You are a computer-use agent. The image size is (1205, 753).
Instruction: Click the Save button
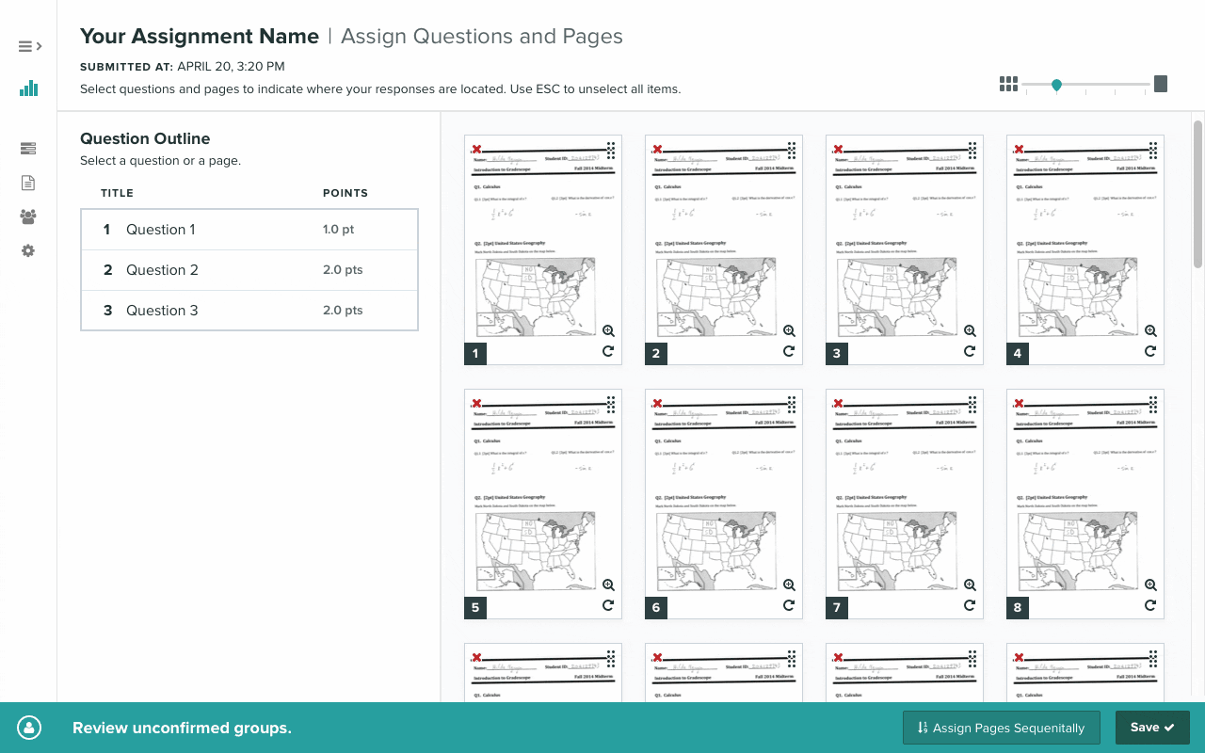(x=1152, y=728)
